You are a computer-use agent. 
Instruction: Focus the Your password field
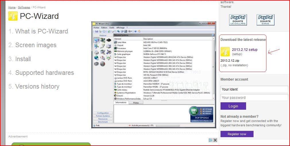(254, 97)
